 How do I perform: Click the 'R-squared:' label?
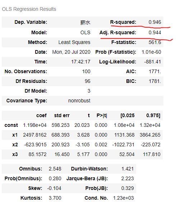[x=123, y=22]
